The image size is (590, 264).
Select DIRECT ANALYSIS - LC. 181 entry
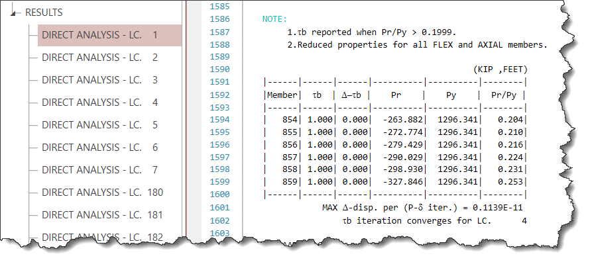click(102, 215)
